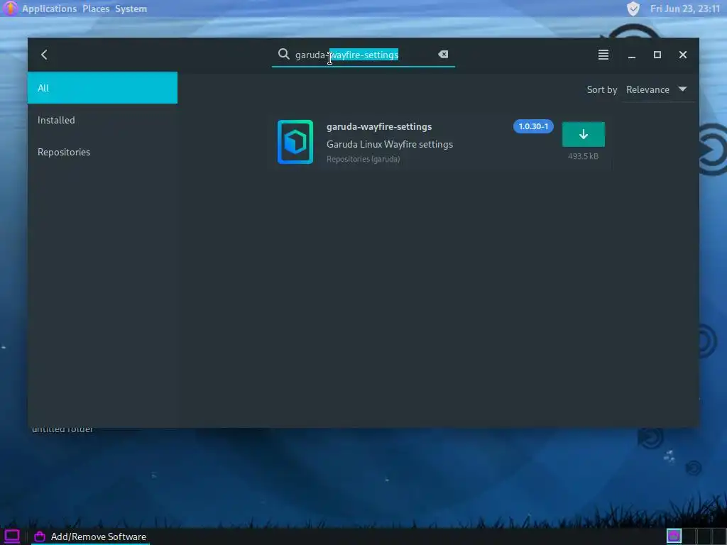The image size is (727, 545).
Task: Click the search input field
Action: 363,55
